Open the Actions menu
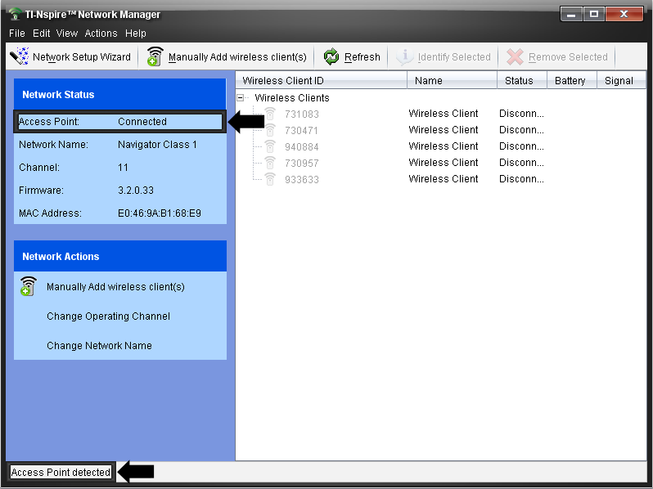Screen dimensions: 653x489 pos(101,34)
